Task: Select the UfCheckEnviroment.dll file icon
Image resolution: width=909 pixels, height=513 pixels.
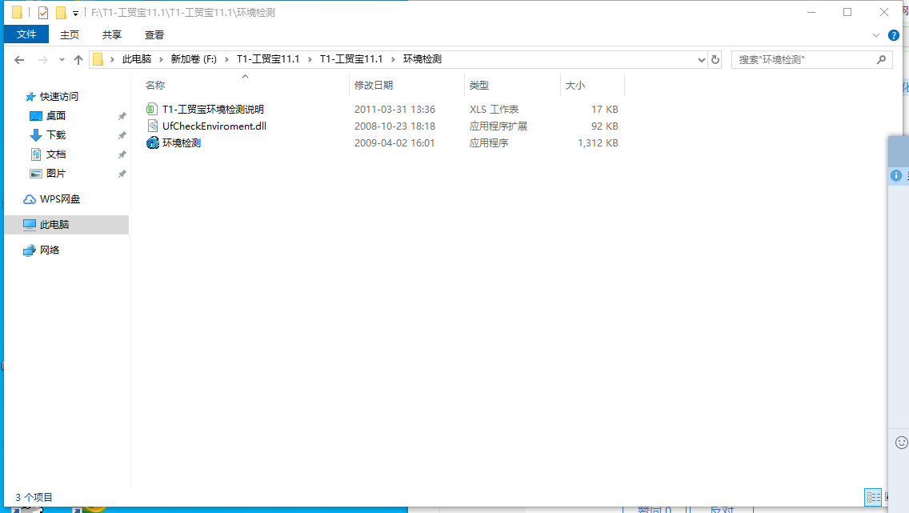Action: click(152, 126)
